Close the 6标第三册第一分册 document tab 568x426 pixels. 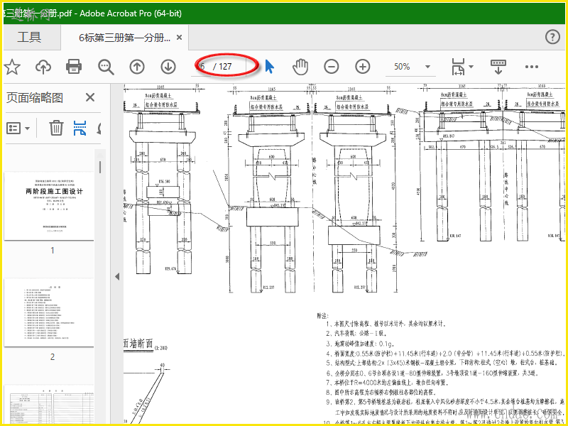[x=179, y=38]
